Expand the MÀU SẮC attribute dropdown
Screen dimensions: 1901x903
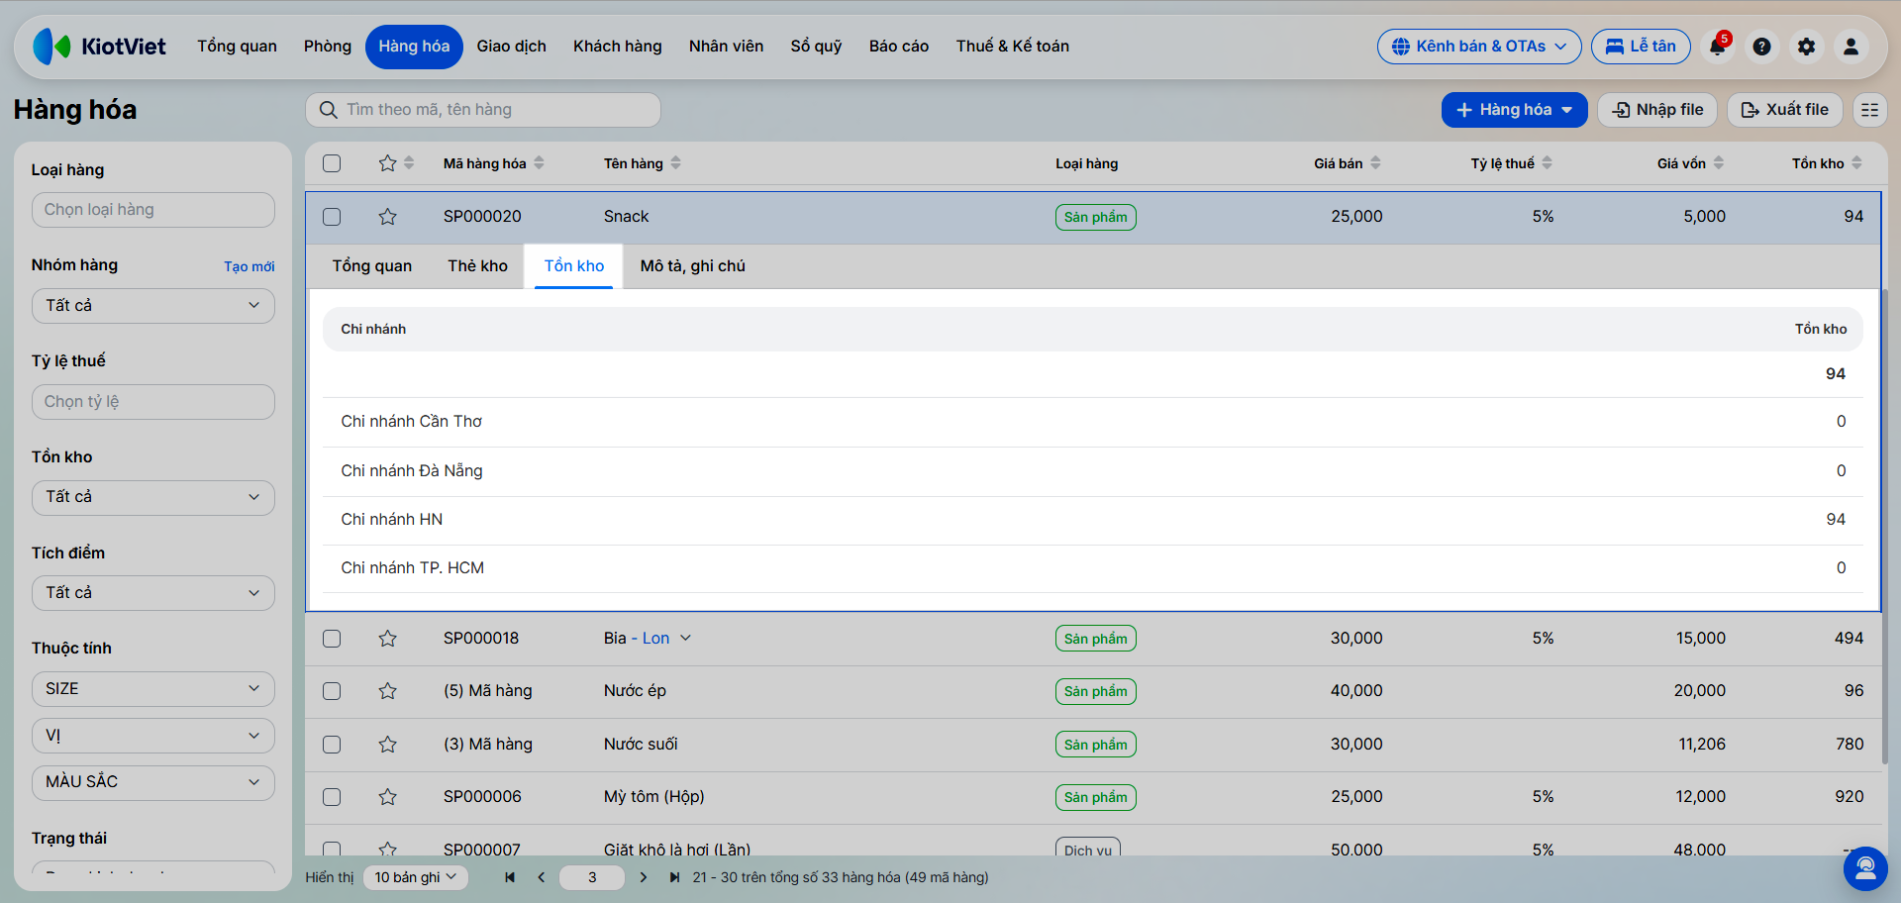tap(153, 782)
